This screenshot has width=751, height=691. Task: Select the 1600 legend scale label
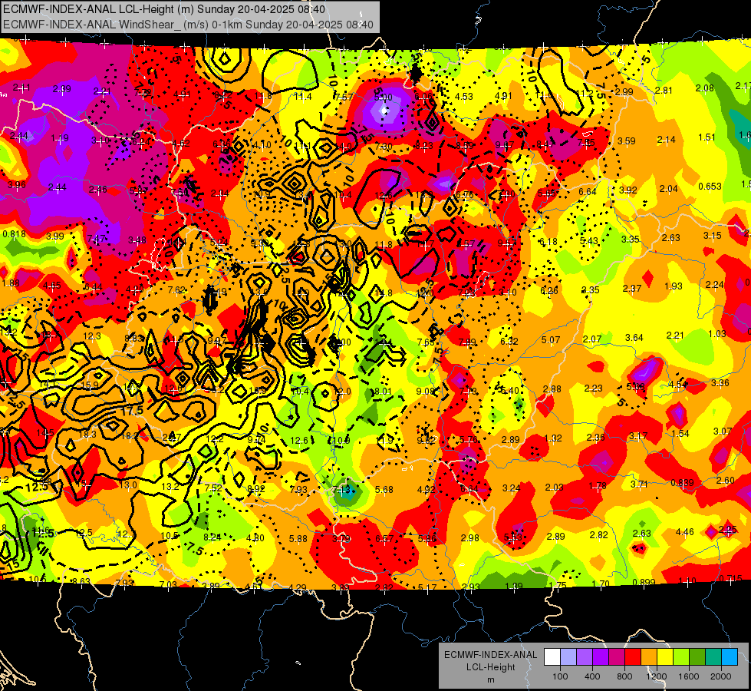coord(689,676)
